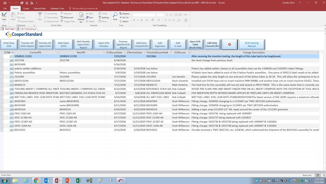Click the red X close form button

230,45
